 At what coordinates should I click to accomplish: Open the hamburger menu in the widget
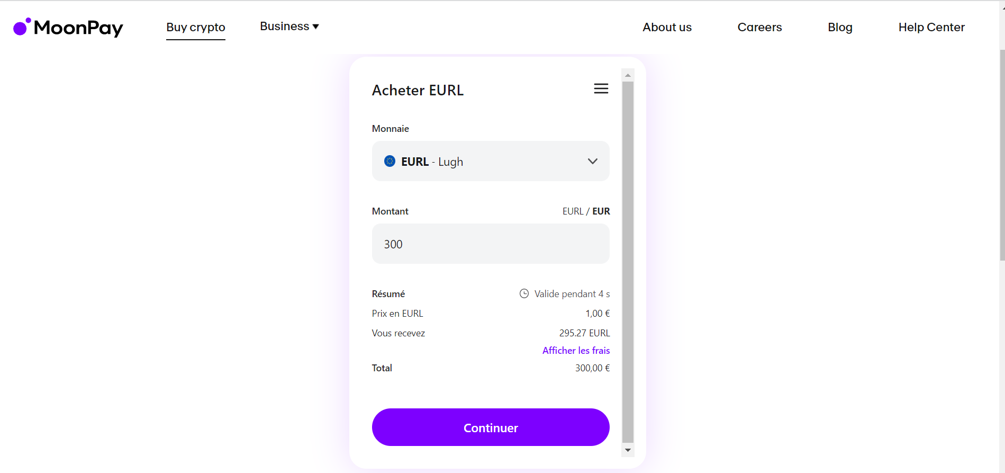coord(601,89)
